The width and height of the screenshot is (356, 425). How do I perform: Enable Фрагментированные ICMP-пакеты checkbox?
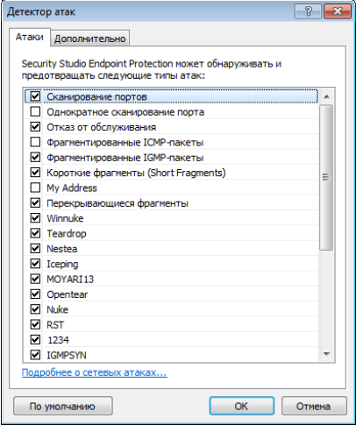click(35, 142)
